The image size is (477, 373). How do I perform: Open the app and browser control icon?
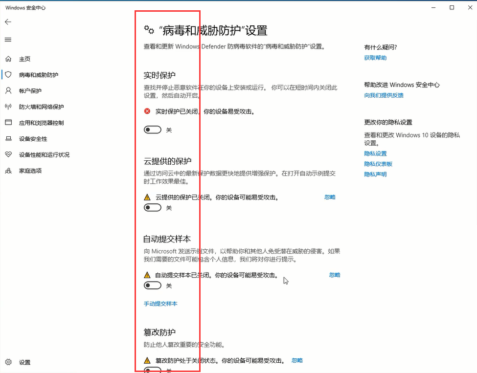8,123
